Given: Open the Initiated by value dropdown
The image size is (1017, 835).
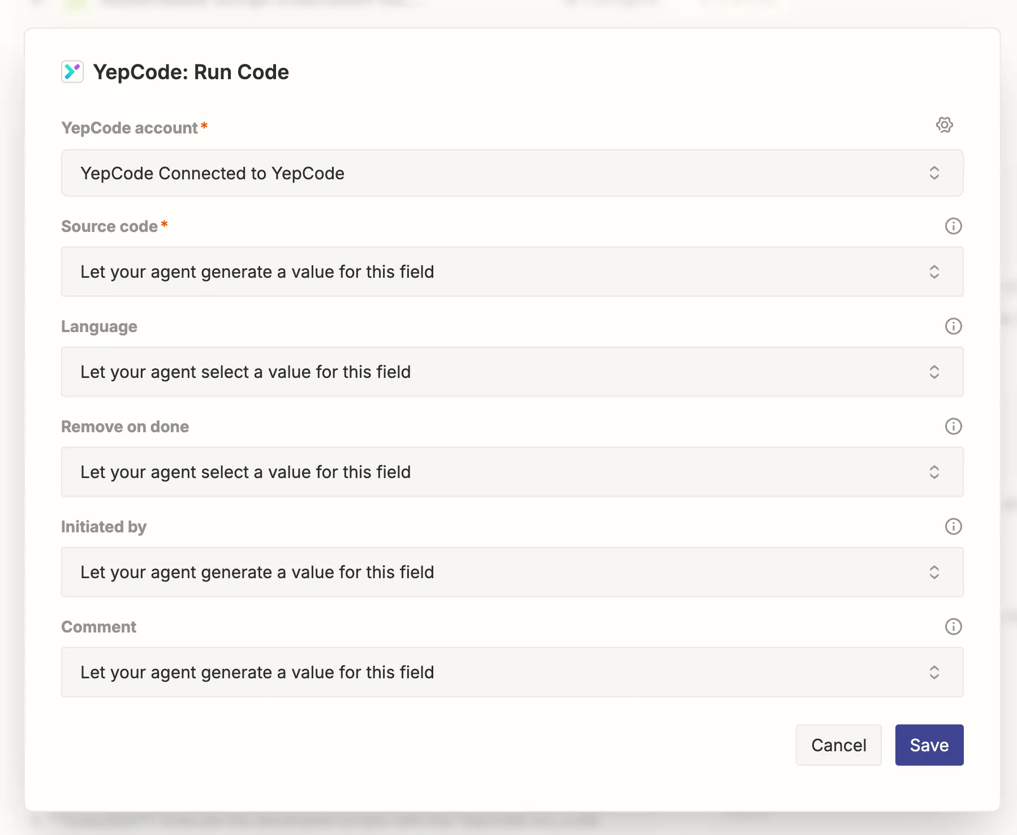Looking at the screenshot, I should 511,573.
